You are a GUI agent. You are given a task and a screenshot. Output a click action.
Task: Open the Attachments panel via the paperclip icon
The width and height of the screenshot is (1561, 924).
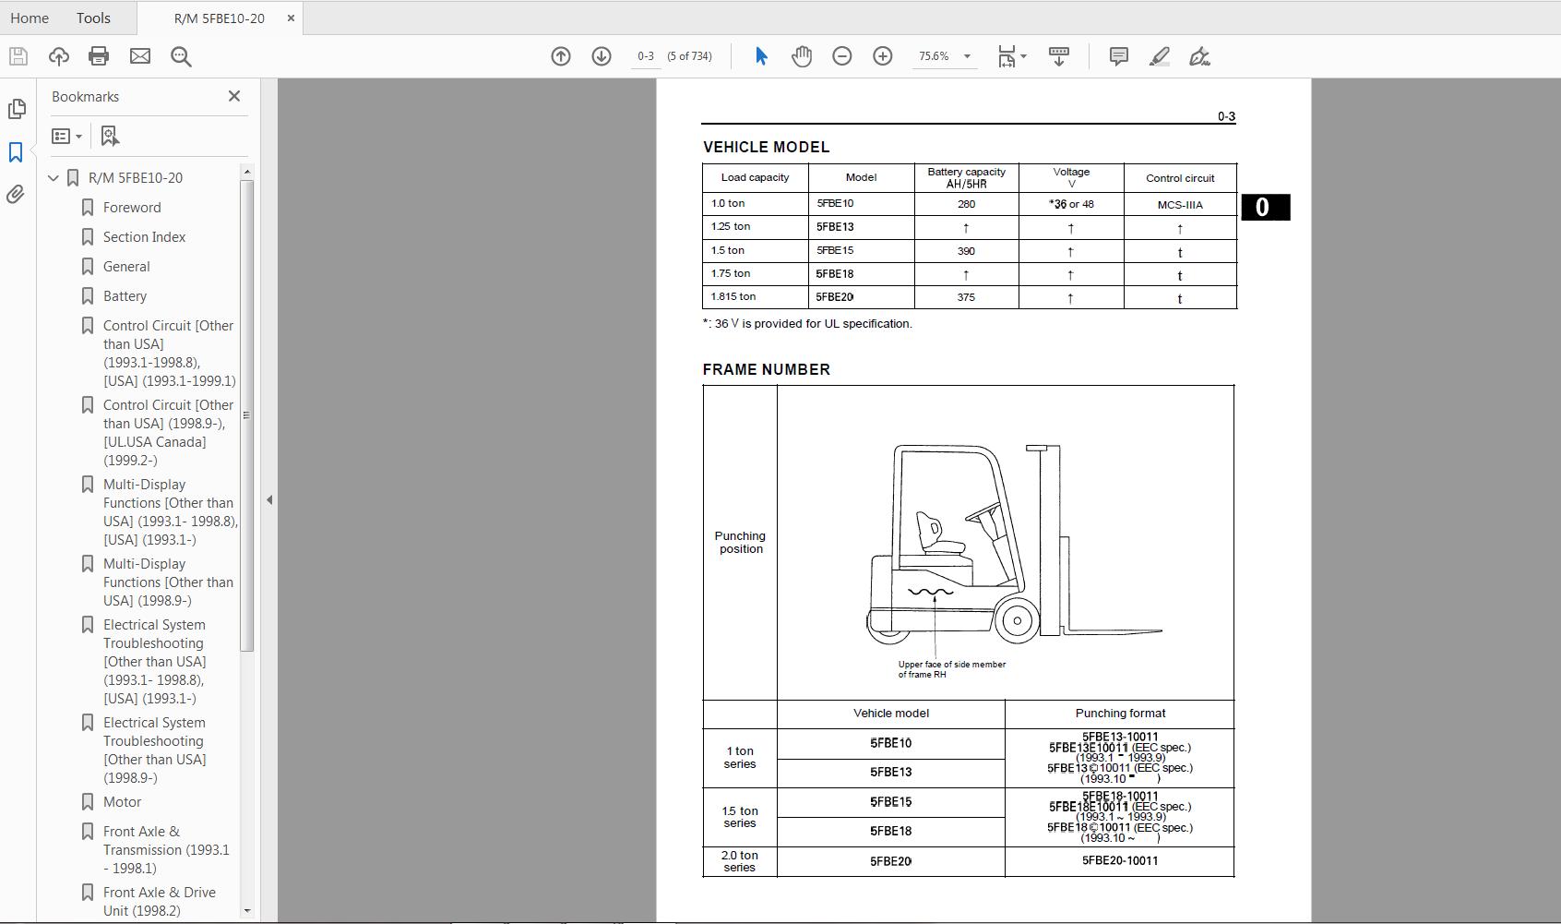[15, 194]
